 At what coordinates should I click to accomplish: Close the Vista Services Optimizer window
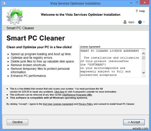click(144, 3)
